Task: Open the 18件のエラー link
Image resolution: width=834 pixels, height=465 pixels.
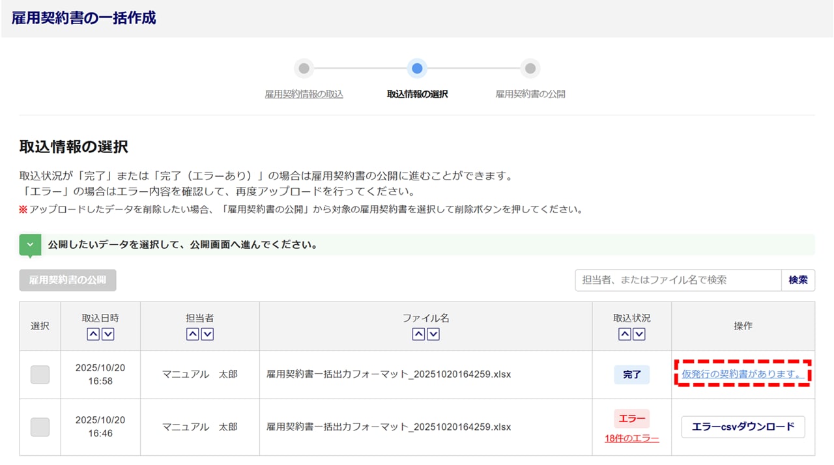Action: [x=631, y=439]
